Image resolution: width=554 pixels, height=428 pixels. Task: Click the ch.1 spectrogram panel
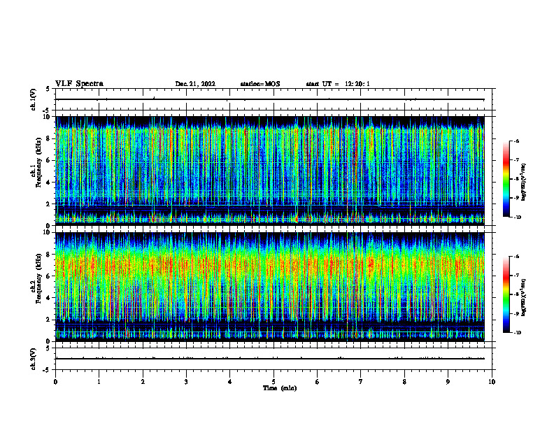[270, 171]
